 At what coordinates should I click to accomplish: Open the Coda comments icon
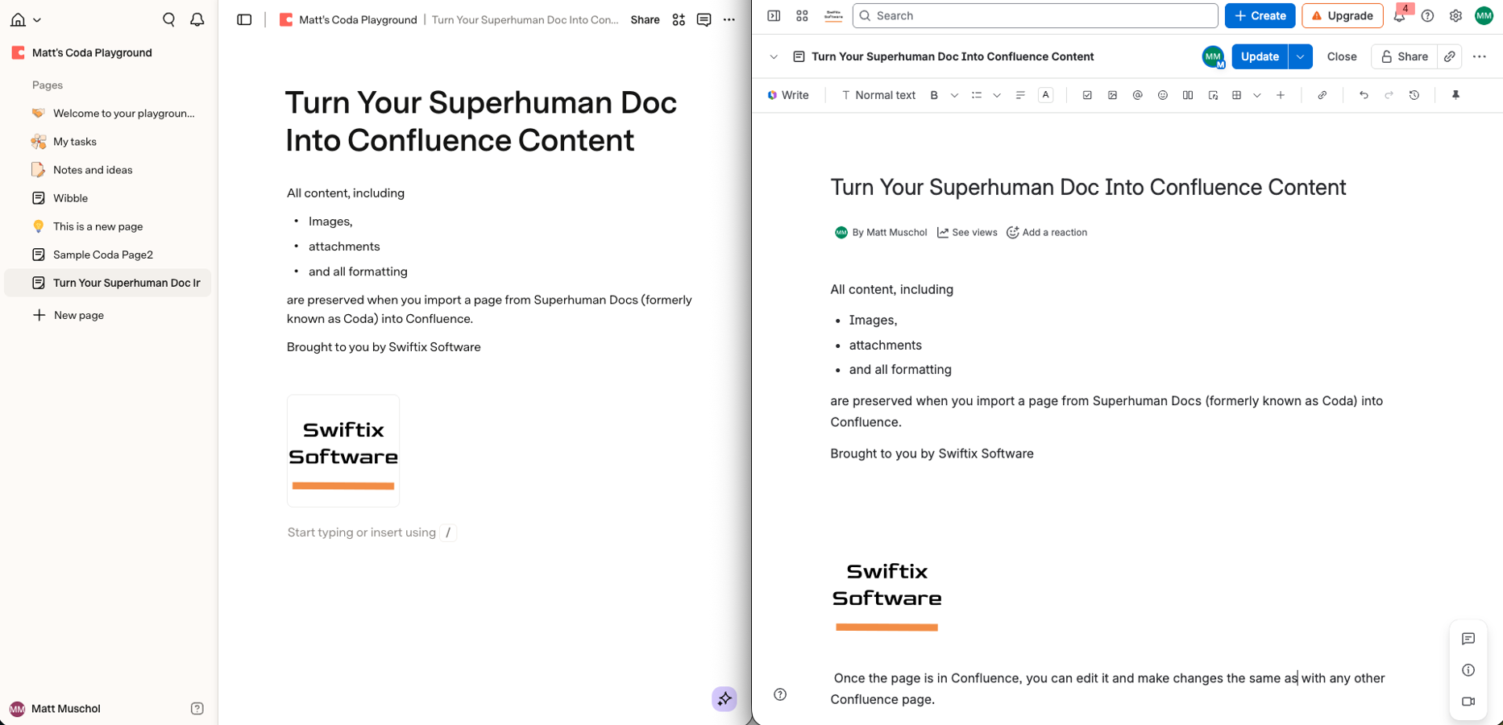[704, 19]
